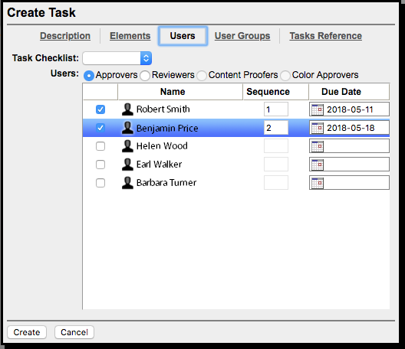
Task: Focus Benjamin Price's sequence number field
Action: click(x=276, y=128)
